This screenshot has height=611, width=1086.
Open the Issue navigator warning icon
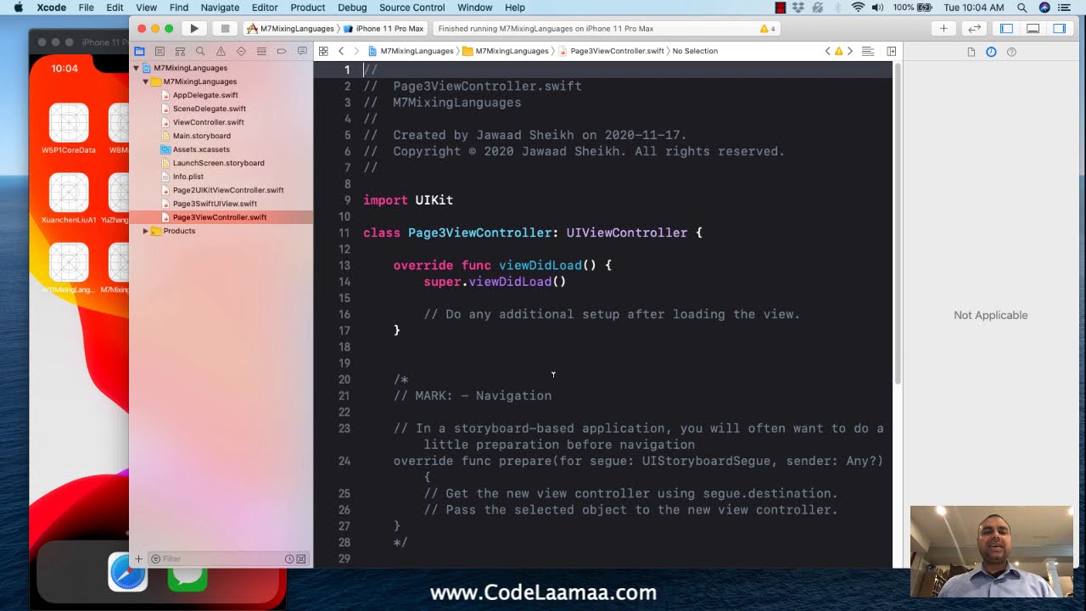pyautogui.click(x=221, y=52)
